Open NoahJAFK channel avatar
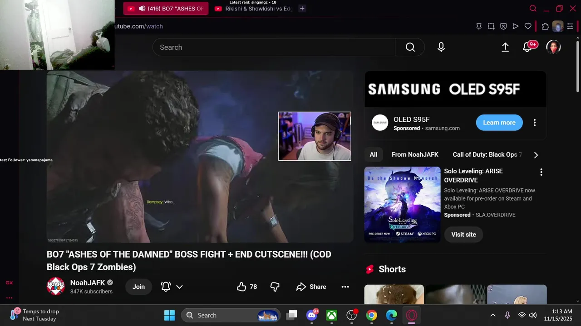Image resolution: width=581 pixels, height=326 pixels. point(56,287)
